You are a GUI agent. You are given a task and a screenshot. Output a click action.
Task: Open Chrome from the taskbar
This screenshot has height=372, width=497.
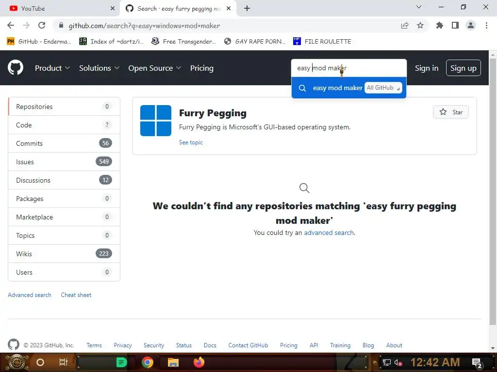[x=148, y=362]
